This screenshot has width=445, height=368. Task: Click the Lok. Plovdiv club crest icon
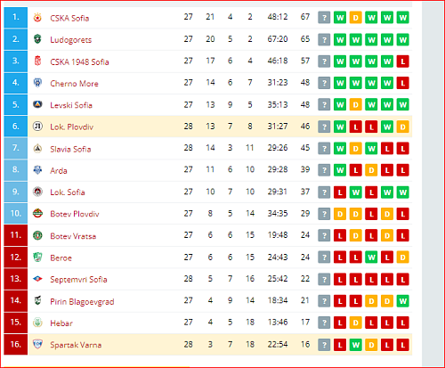coord(37,127)
